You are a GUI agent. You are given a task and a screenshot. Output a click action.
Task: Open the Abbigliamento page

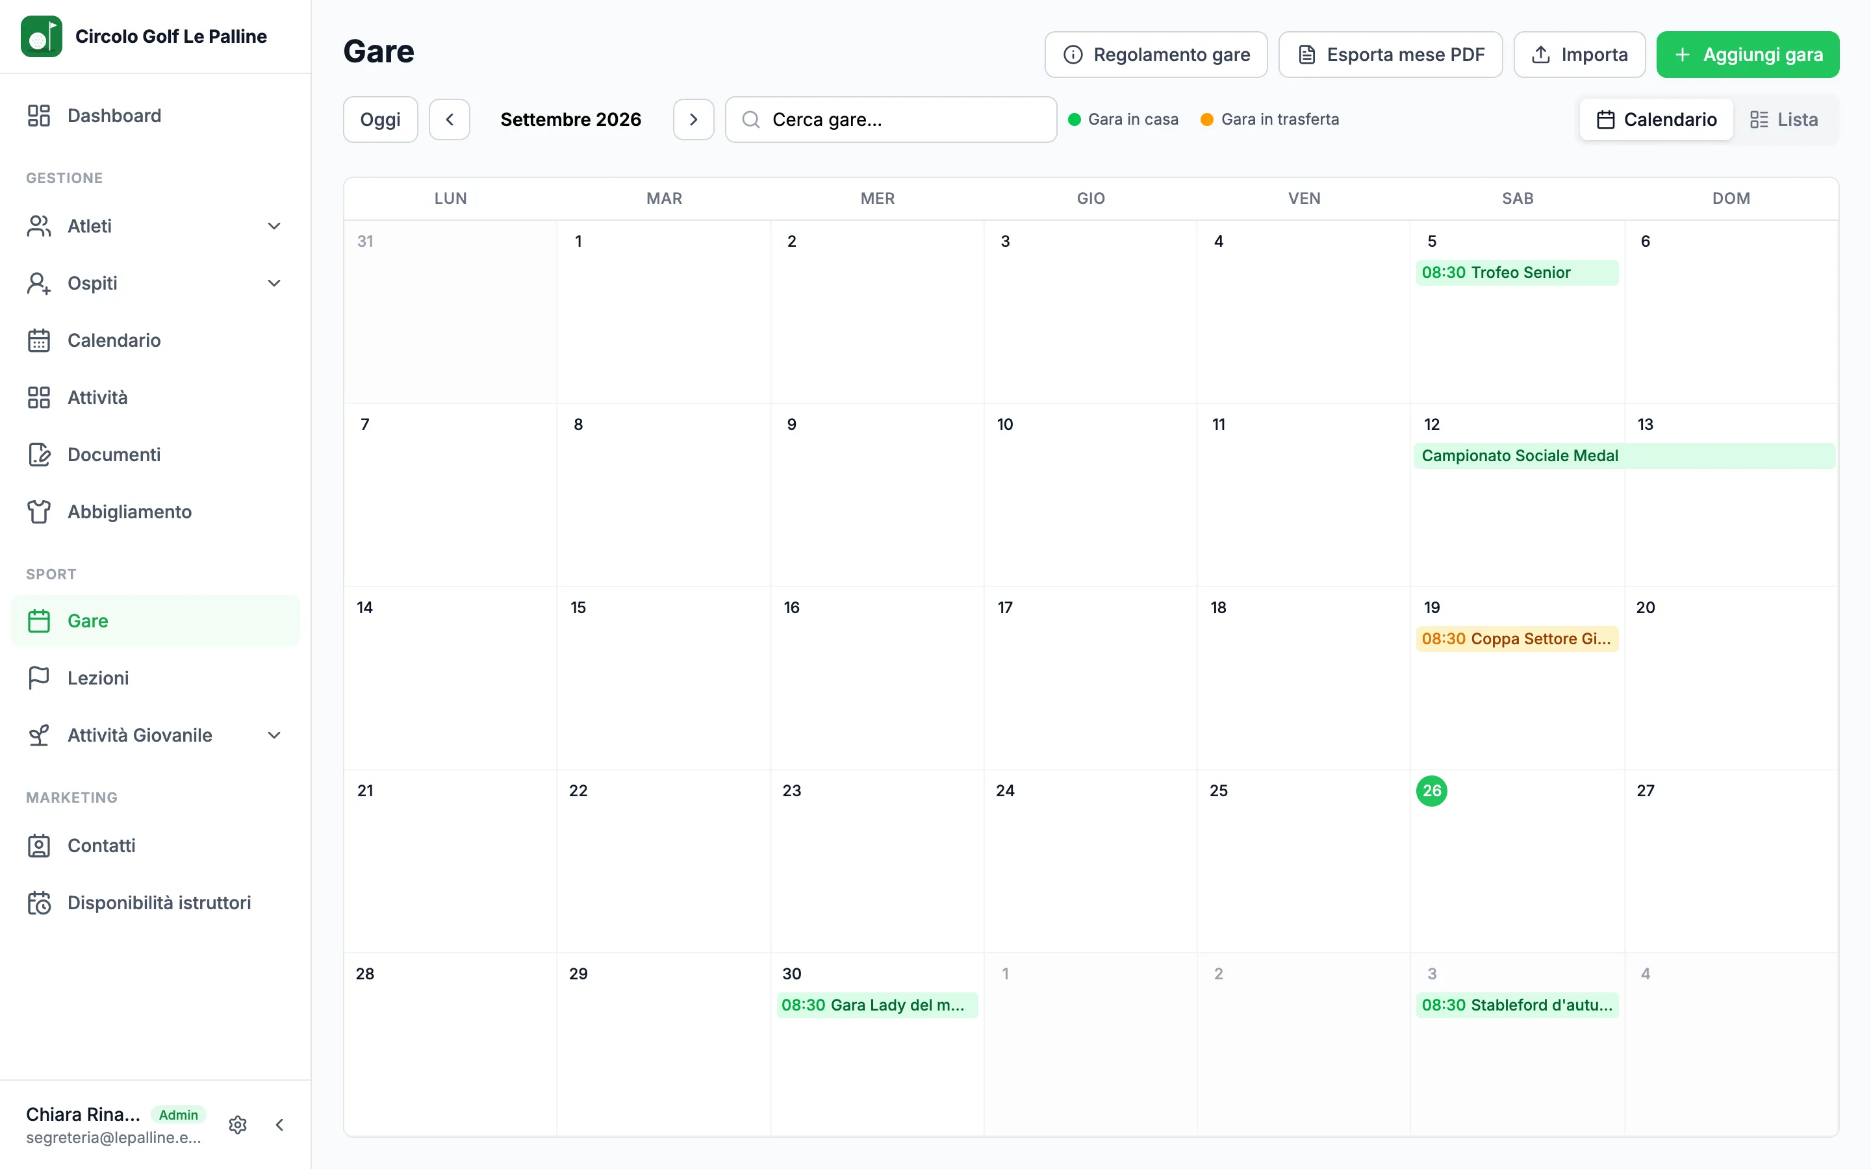[x=155, y=512]
